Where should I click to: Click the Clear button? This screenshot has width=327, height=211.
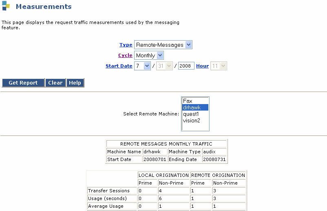[x=55, y=83]
